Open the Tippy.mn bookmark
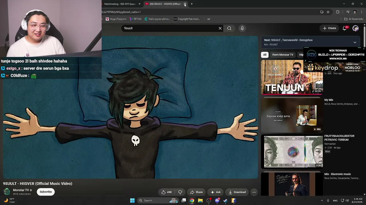366x205 pixels. pyautogui.click(x=116, y=19)
